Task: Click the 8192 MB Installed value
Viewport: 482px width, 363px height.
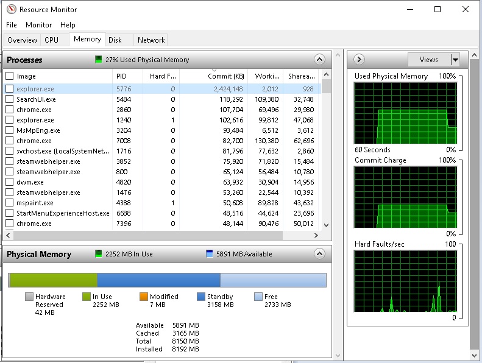Action: (185, 349)
